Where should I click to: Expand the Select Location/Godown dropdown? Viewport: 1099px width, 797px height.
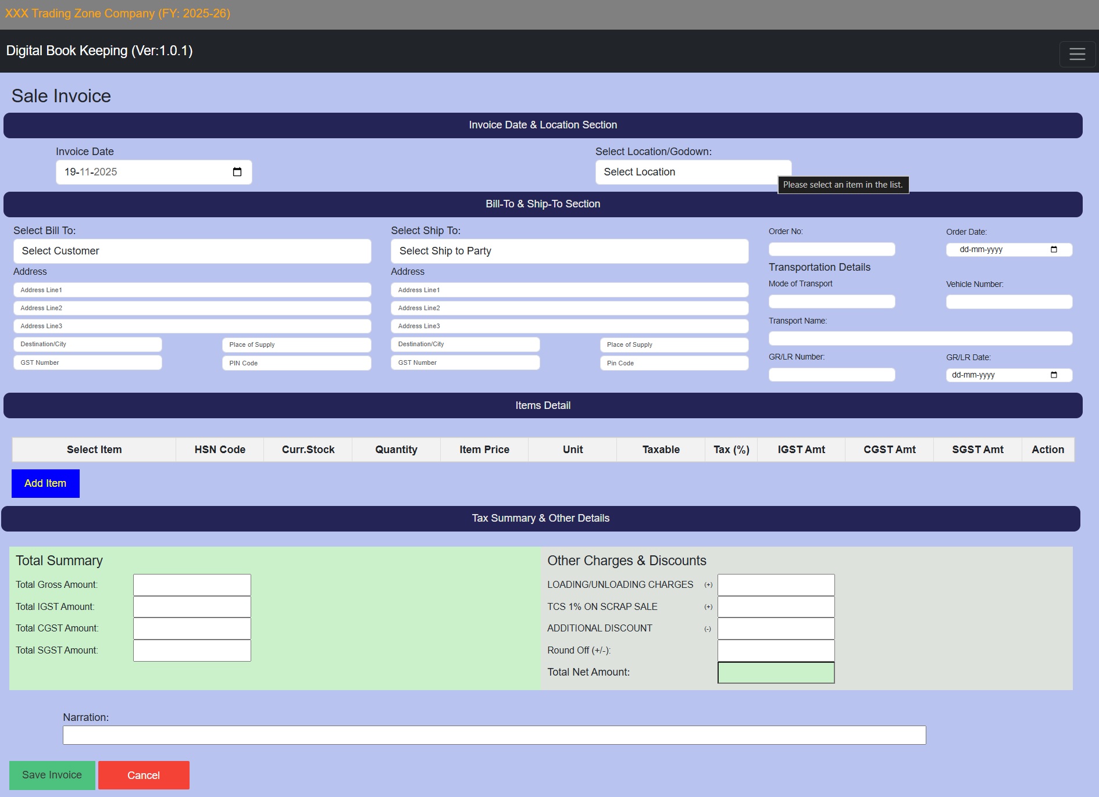pos(693,172)
